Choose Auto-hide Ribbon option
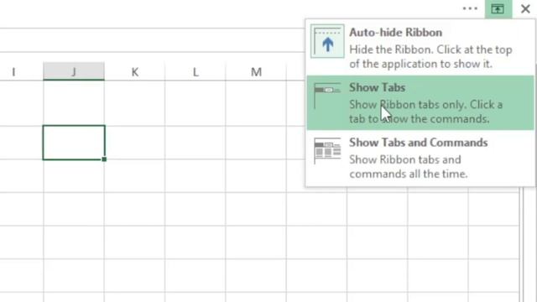Screen dimensions: 537x302 (420, 48)
